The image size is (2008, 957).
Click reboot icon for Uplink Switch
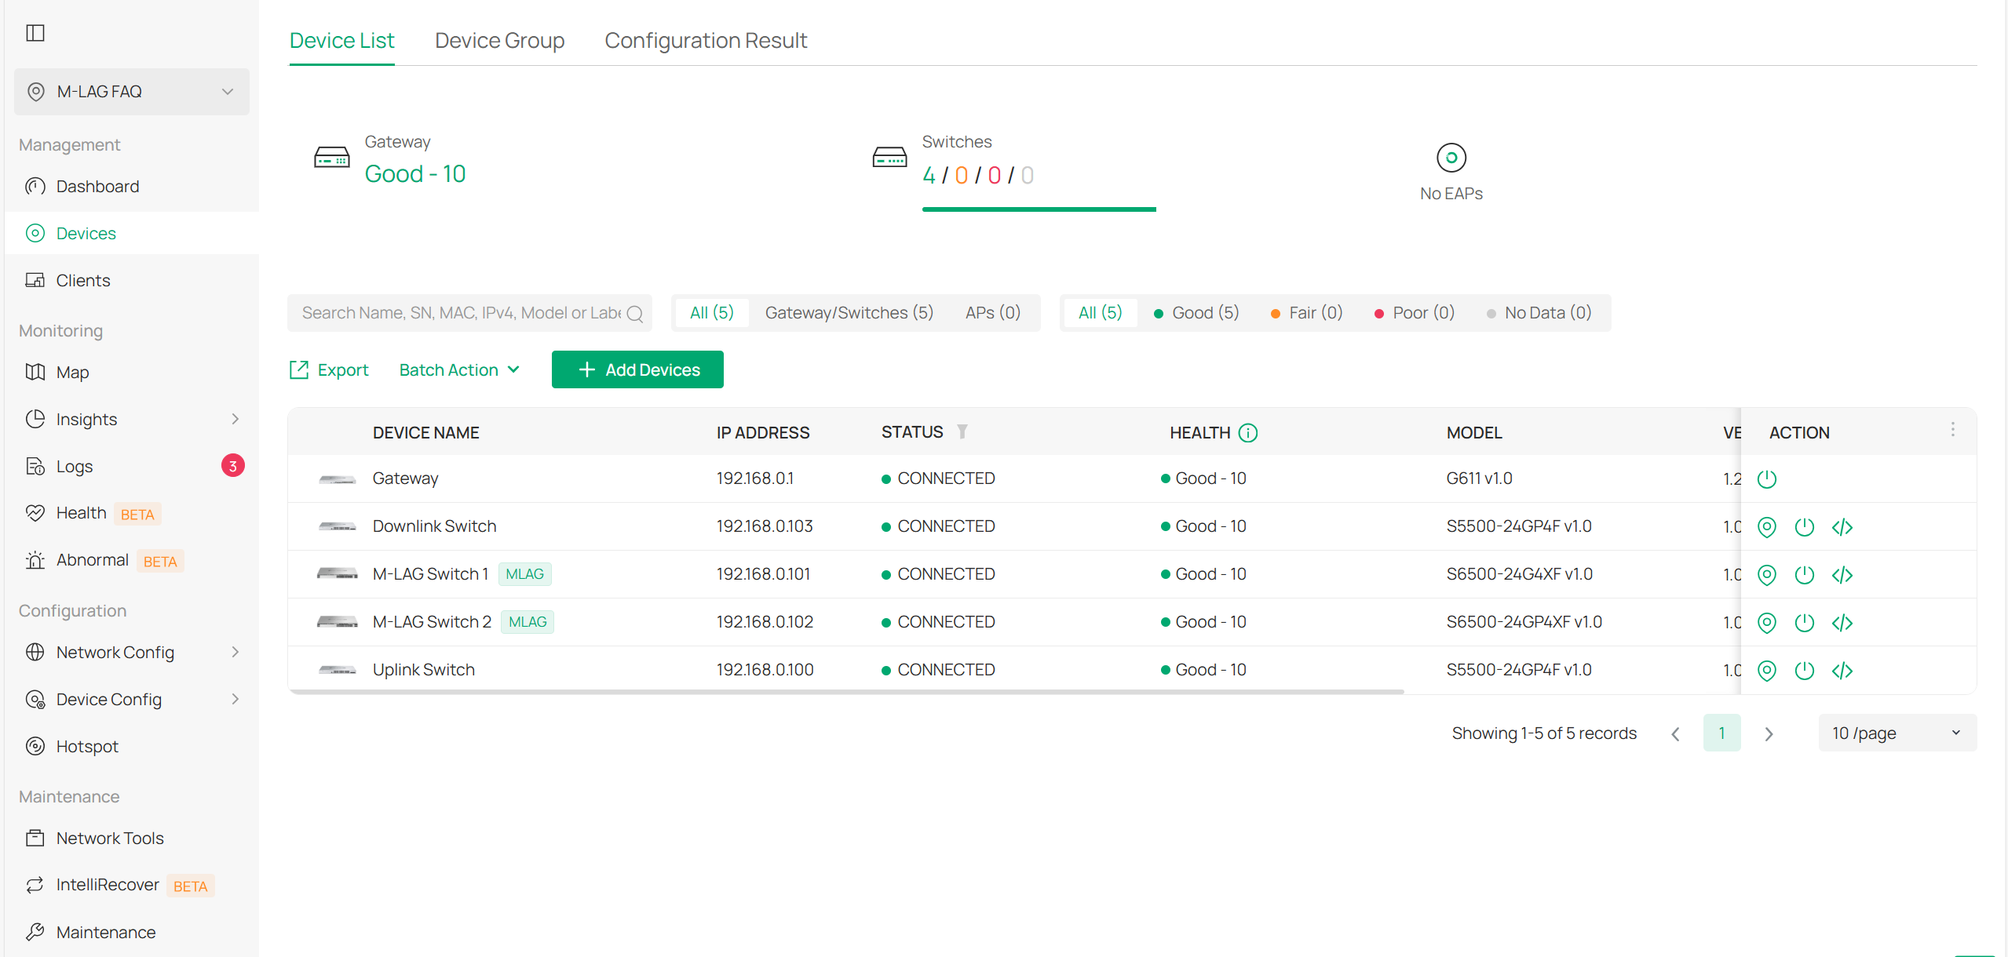click(x=1804, y=671)
